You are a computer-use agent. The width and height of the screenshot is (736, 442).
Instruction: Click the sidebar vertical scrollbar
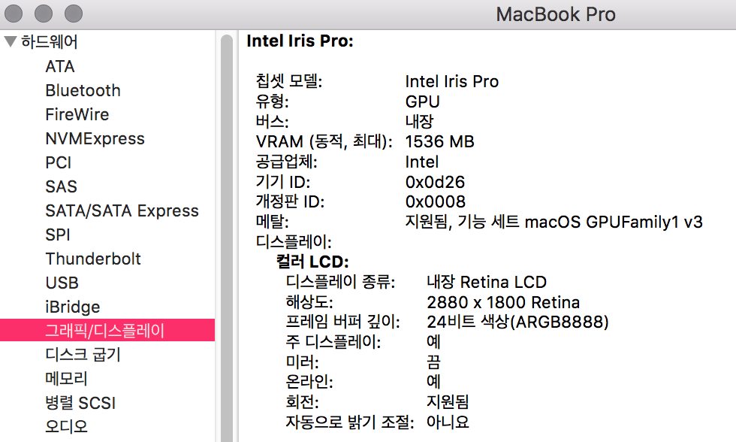pyautogui.click(x=226, y=226)
